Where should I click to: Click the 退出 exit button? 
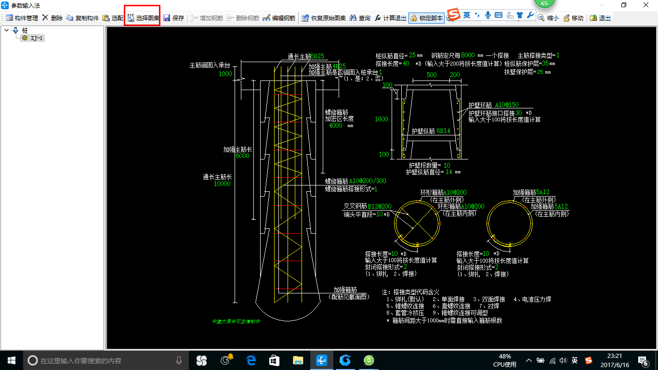600,18
